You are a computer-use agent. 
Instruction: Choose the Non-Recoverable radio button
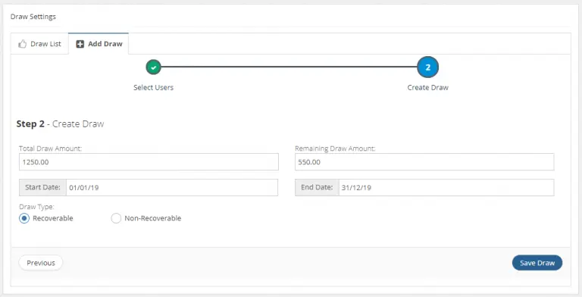pyautogui.click(x=116, y=218)
